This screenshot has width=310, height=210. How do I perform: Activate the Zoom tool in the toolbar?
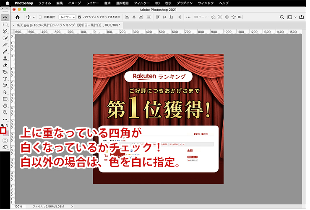(x=5, y=112)
